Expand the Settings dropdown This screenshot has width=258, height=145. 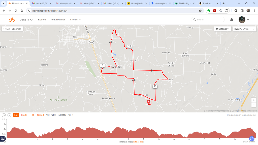[222, 29]
